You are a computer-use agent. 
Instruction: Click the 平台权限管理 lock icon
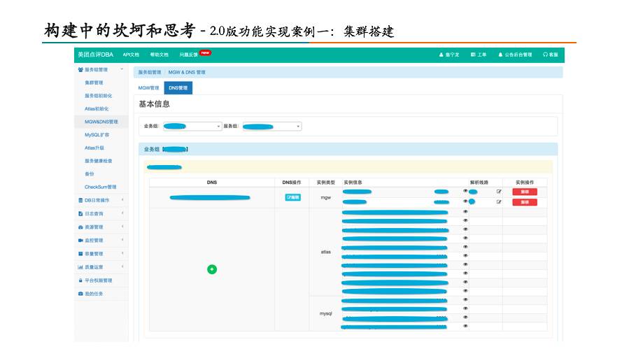click(x=80, y=280)
